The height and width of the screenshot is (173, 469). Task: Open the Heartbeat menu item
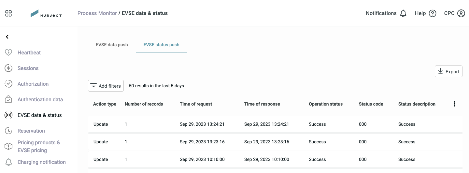(x=29, y=52)
